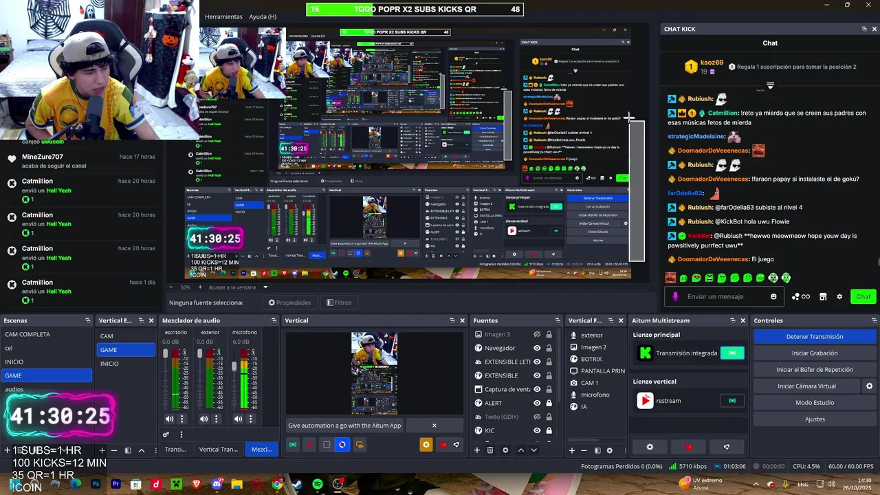This screenshot has height=495, width=880.
Task: Open microfono channel three-dot menu
Action: [x=251, y=419]
